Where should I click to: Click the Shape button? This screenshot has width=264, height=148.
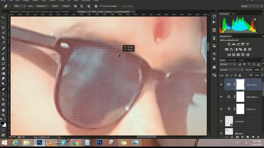pyautogui.click(x=66, y=6)
